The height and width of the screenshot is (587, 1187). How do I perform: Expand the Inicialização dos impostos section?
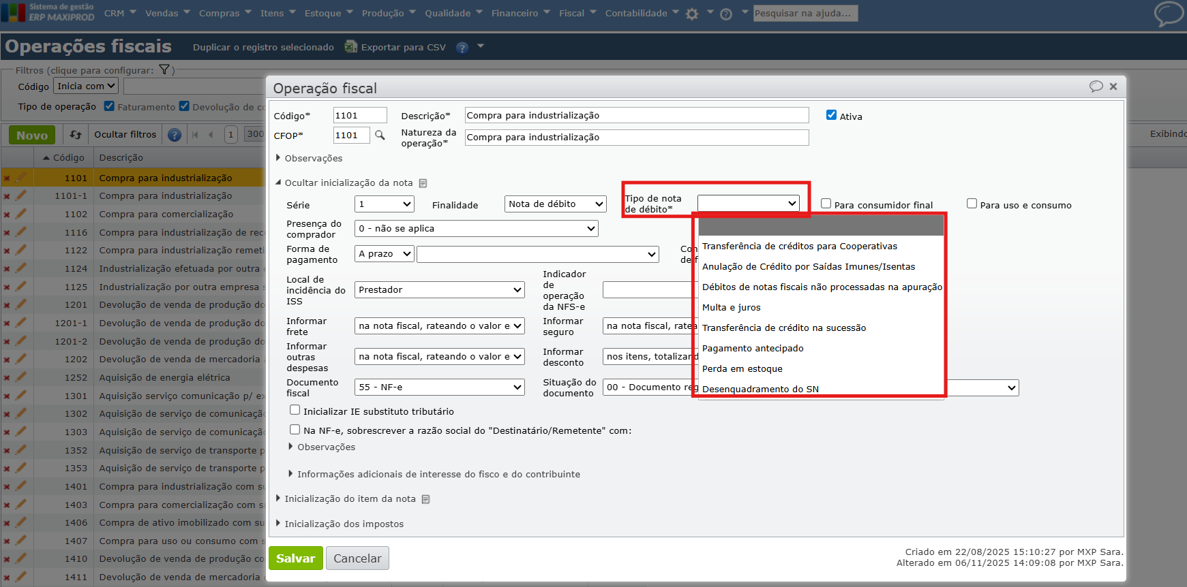point(340,524)
